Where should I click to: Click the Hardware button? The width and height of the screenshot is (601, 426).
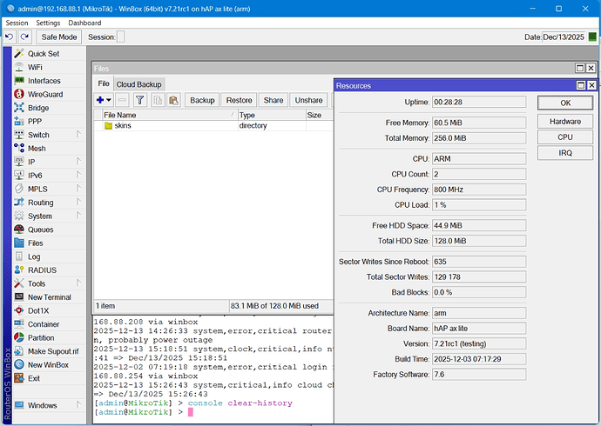565,122
